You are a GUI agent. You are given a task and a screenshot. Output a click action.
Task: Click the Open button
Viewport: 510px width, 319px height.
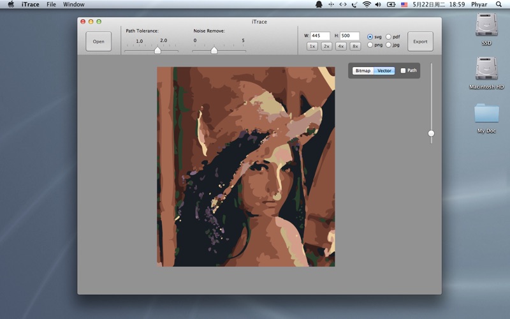pyautogui.click(x=99, y=41)
